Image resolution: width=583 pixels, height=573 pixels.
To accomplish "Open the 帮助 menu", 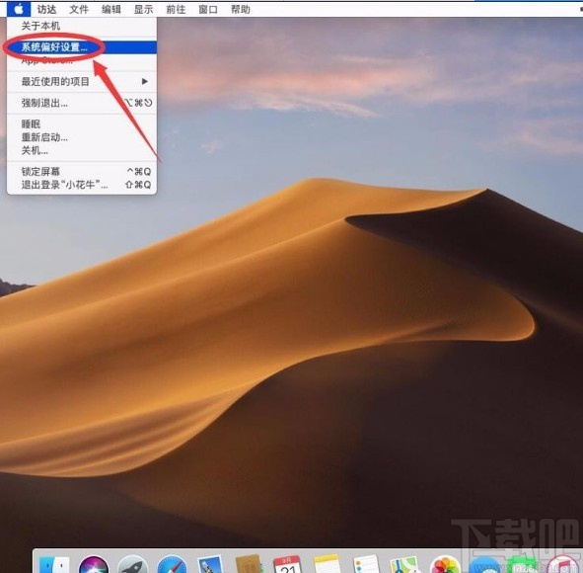I will (241, 9).
